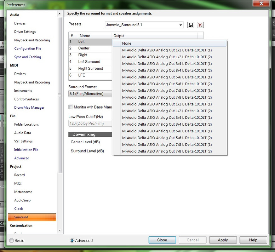
Task: Click the # column header
Action: click(x=73, y=36)
